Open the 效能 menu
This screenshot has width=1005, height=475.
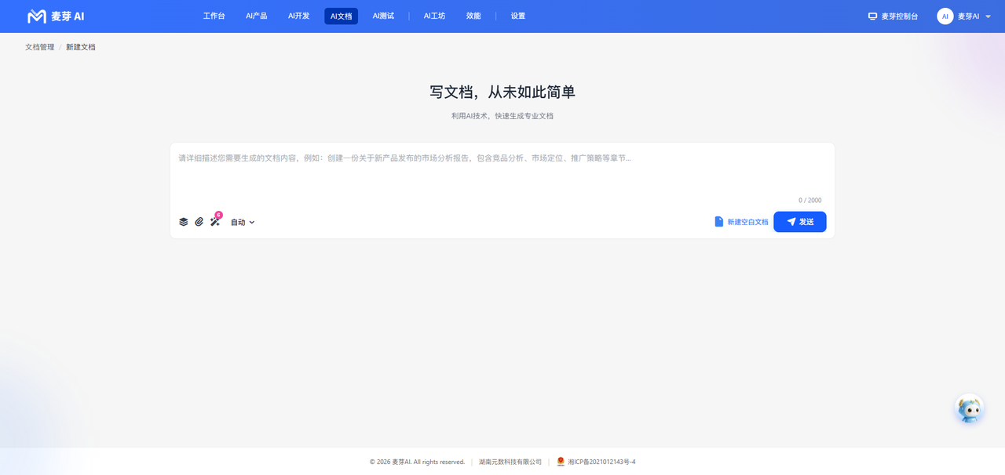click(x=473, y=16)
